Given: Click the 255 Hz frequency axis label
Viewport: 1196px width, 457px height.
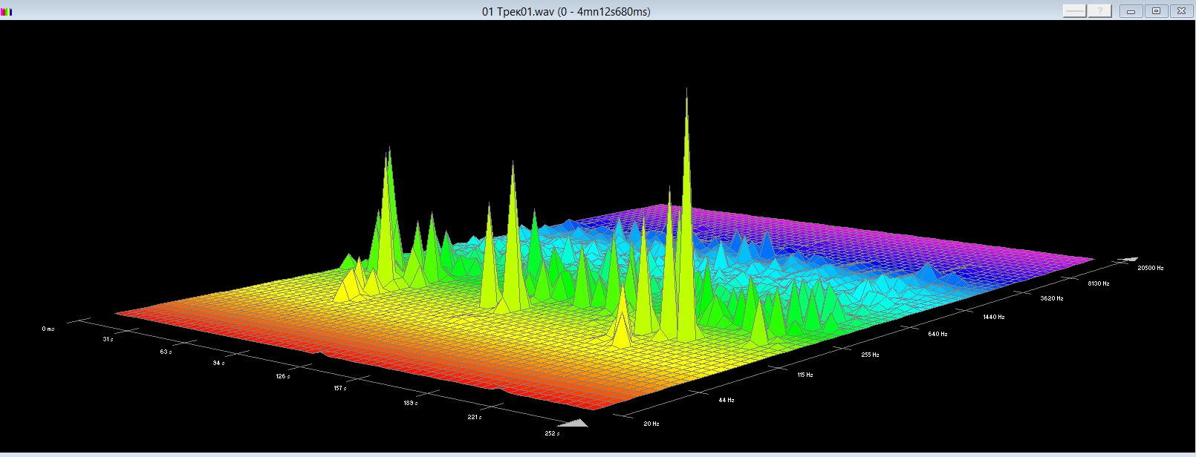Looking at the screenshot, I should click(870, 355).
